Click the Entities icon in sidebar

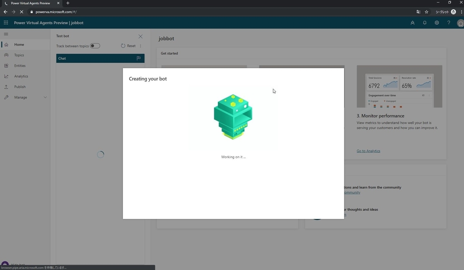[6, 66]
